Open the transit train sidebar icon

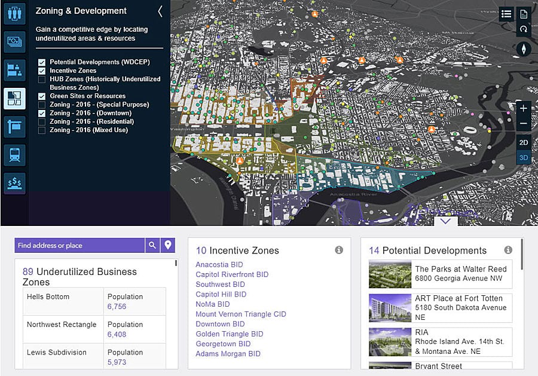14,155
